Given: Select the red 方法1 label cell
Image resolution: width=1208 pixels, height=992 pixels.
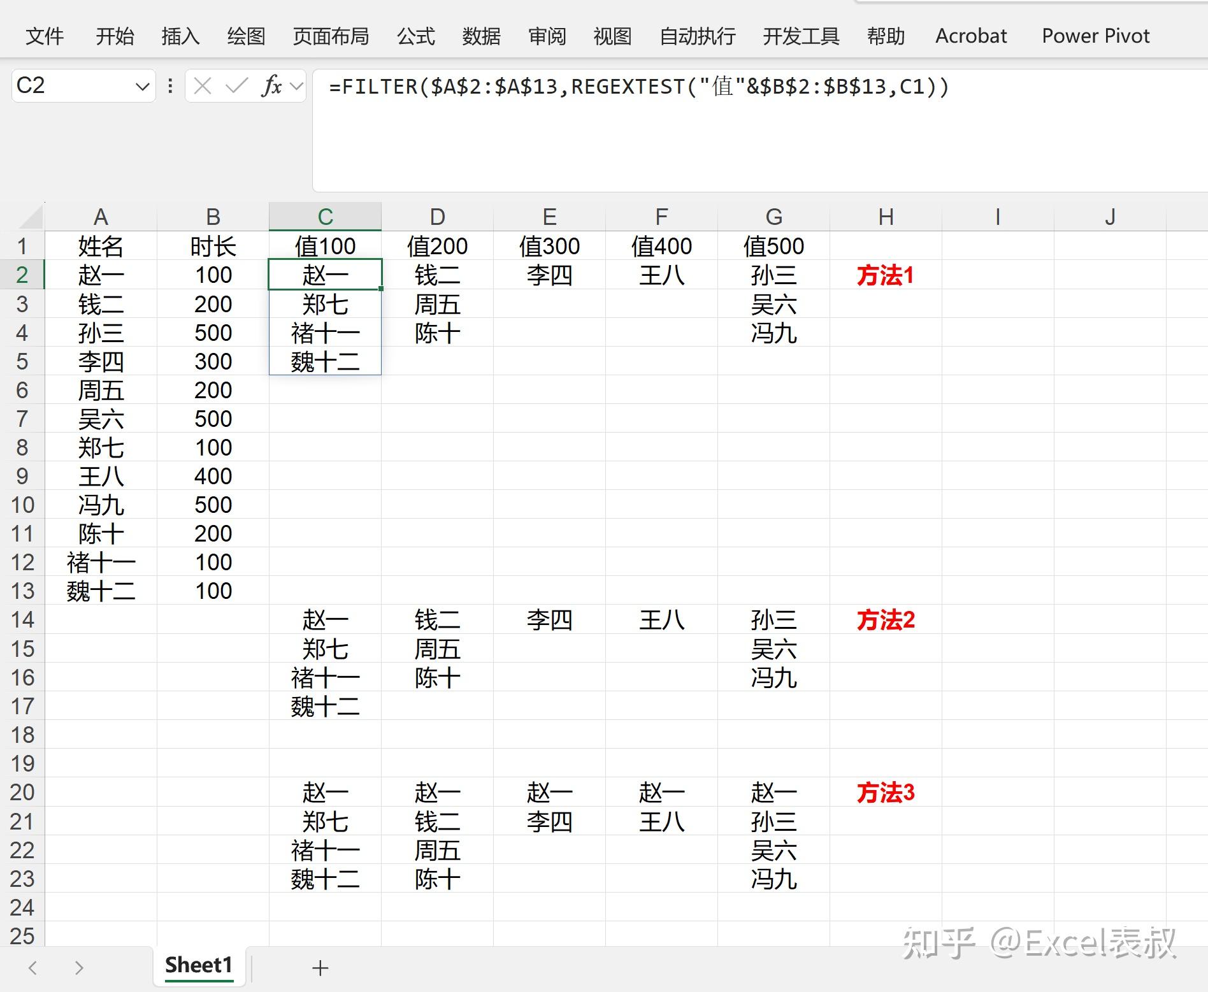Looking at the screenshot, I should coord(886,275).
